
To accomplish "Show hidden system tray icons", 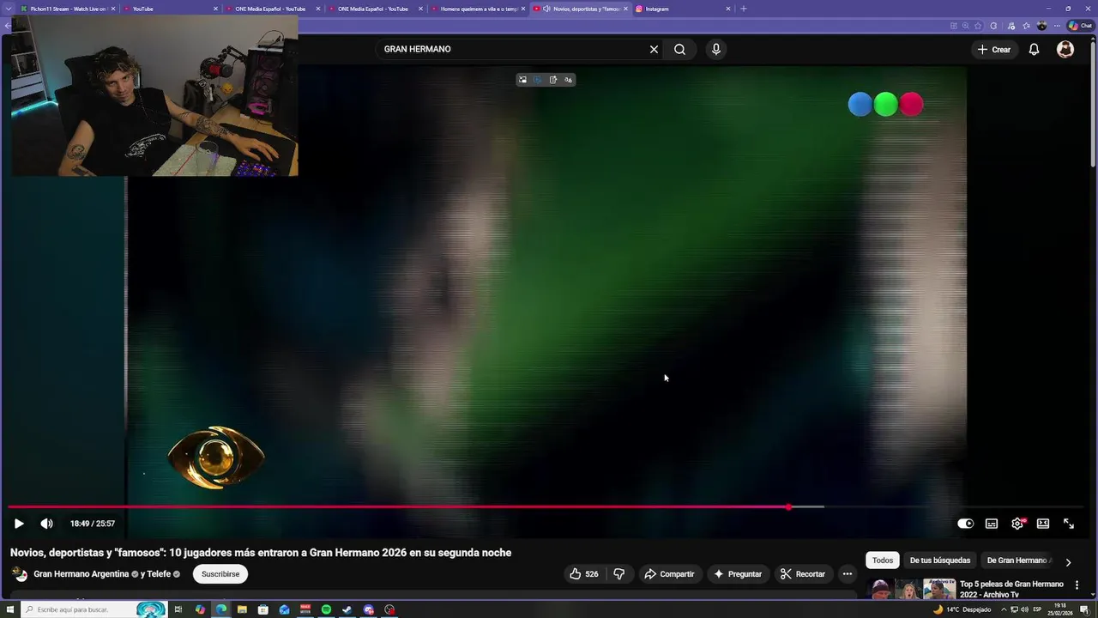I will point(1004,609).
